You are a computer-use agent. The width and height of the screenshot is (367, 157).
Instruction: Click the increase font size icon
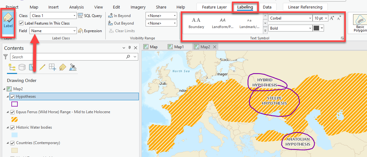click(332, 18)
